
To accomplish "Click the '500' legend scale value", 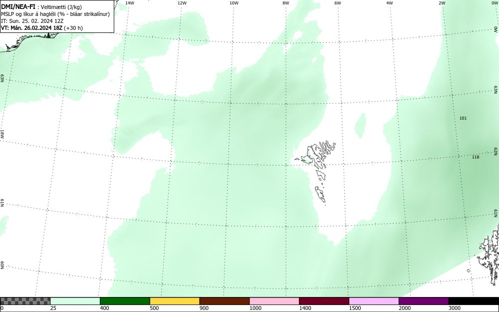I will point(154,308).
